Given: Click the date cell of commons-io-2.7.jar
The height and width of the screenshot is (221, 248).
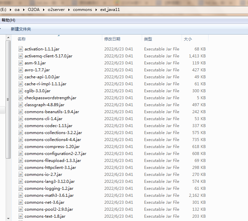Looking at the screenshot, I should [119, 174].
